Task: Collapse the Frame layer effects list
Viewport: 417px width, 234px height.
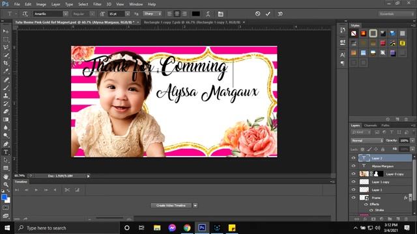Action: point(410,198)
